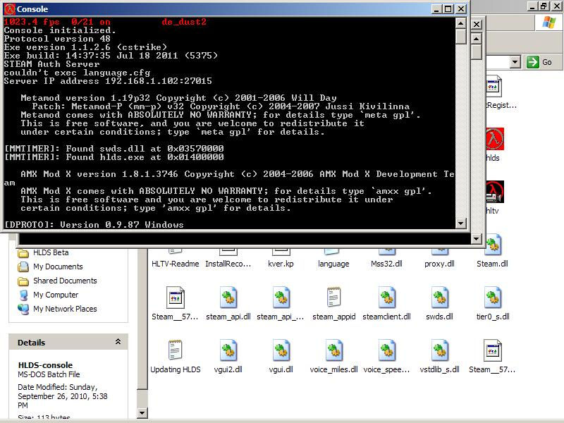The height and width of the screenshot is (423, 564).
Task: Select the InstallReco... file label
Action: pos(228,264)
